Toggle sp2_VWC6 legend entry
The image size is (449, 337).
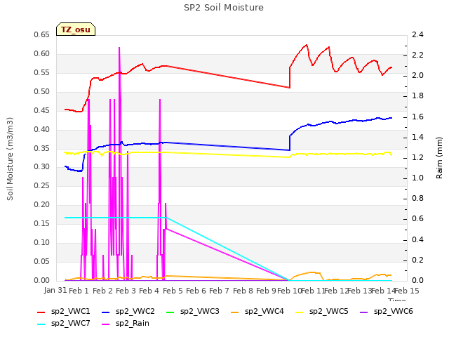pos(387,312)
